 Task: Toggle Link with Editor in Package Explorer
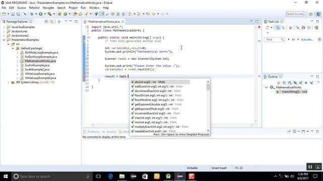point(51,22)
